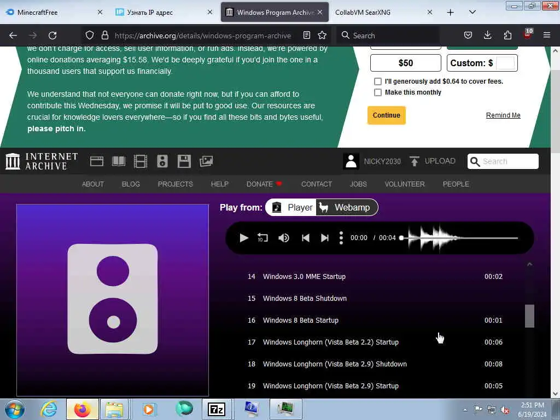Click the NICKY2030 user avatar icon
Viewport: 560px width, 420px height.
click(x=351, y=161)
